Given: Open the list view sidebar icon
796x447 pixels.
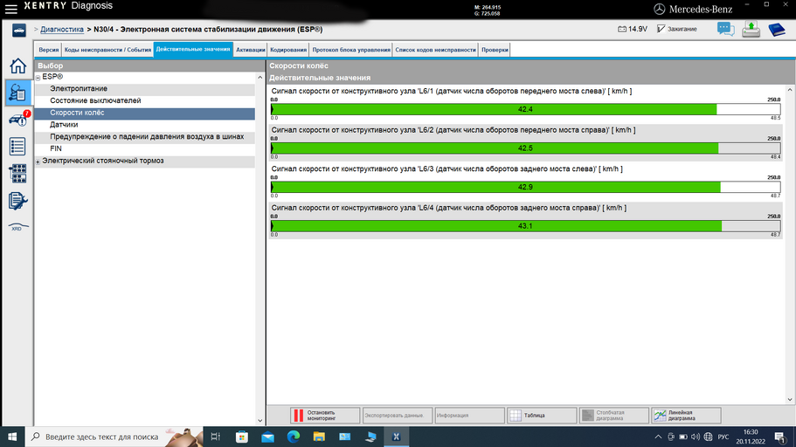Looking at the screenshot, I should coord(17,147).
